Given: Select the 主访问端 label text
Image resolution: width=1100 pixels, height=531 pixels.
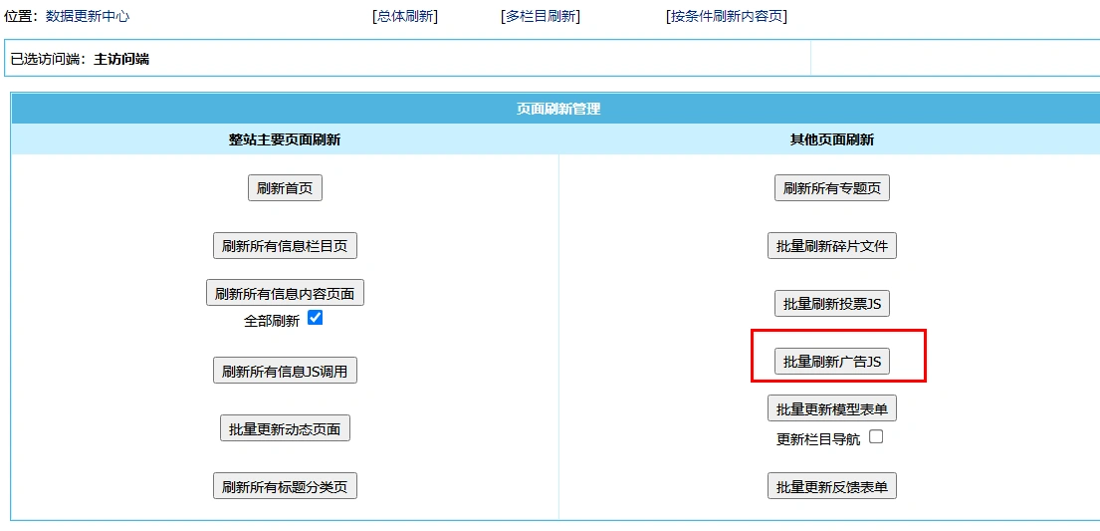Looking at the screenshot, I should [x=121, y=59].
